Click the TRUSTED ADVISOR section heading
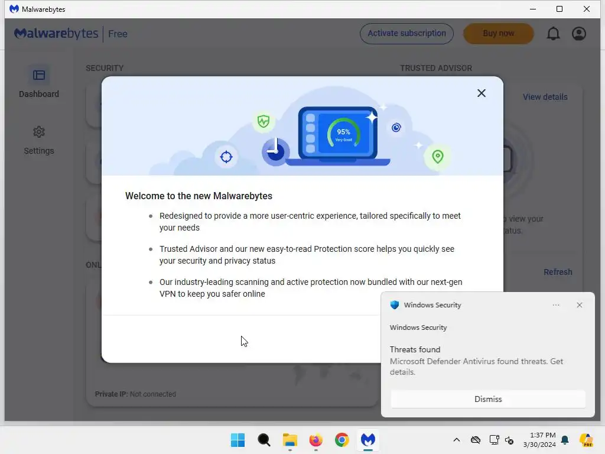Viewport: 605px width, 454px height. (x=436, y=68)
